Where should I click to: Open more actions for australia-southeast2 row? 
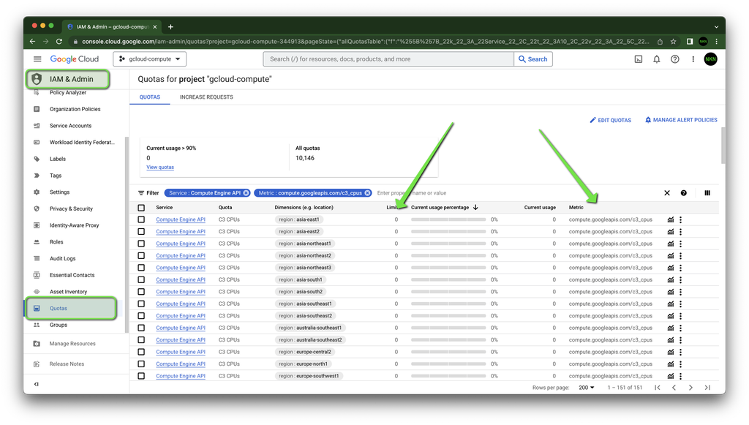click(x=681, y=340)
